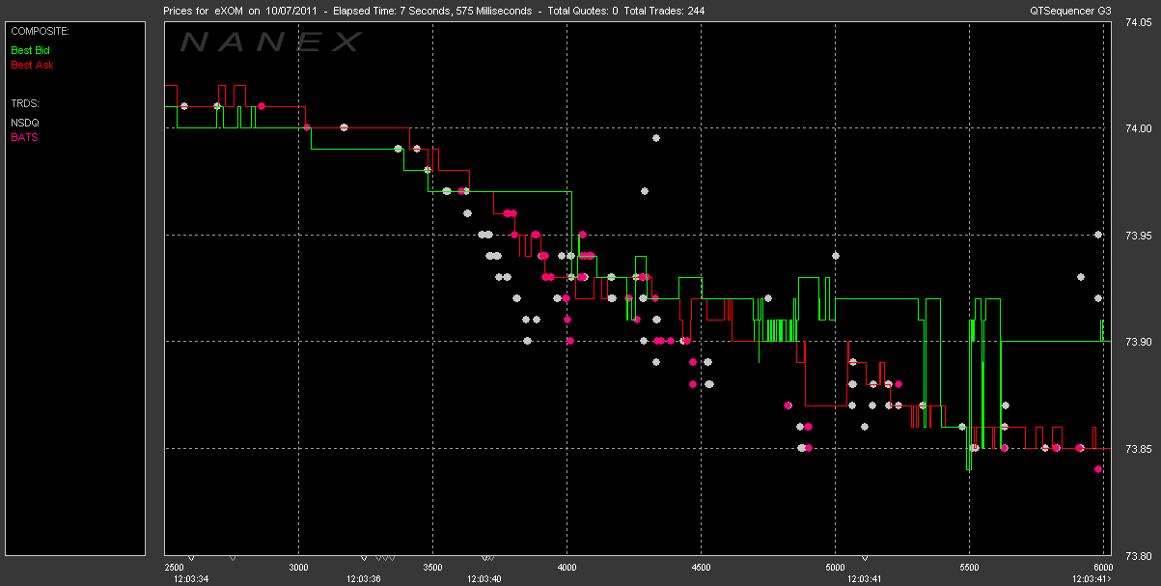Toggle the NSDQ trades legend entry
The height and width of the screenshot is (586, 1161).
click(x=25, y=123)
